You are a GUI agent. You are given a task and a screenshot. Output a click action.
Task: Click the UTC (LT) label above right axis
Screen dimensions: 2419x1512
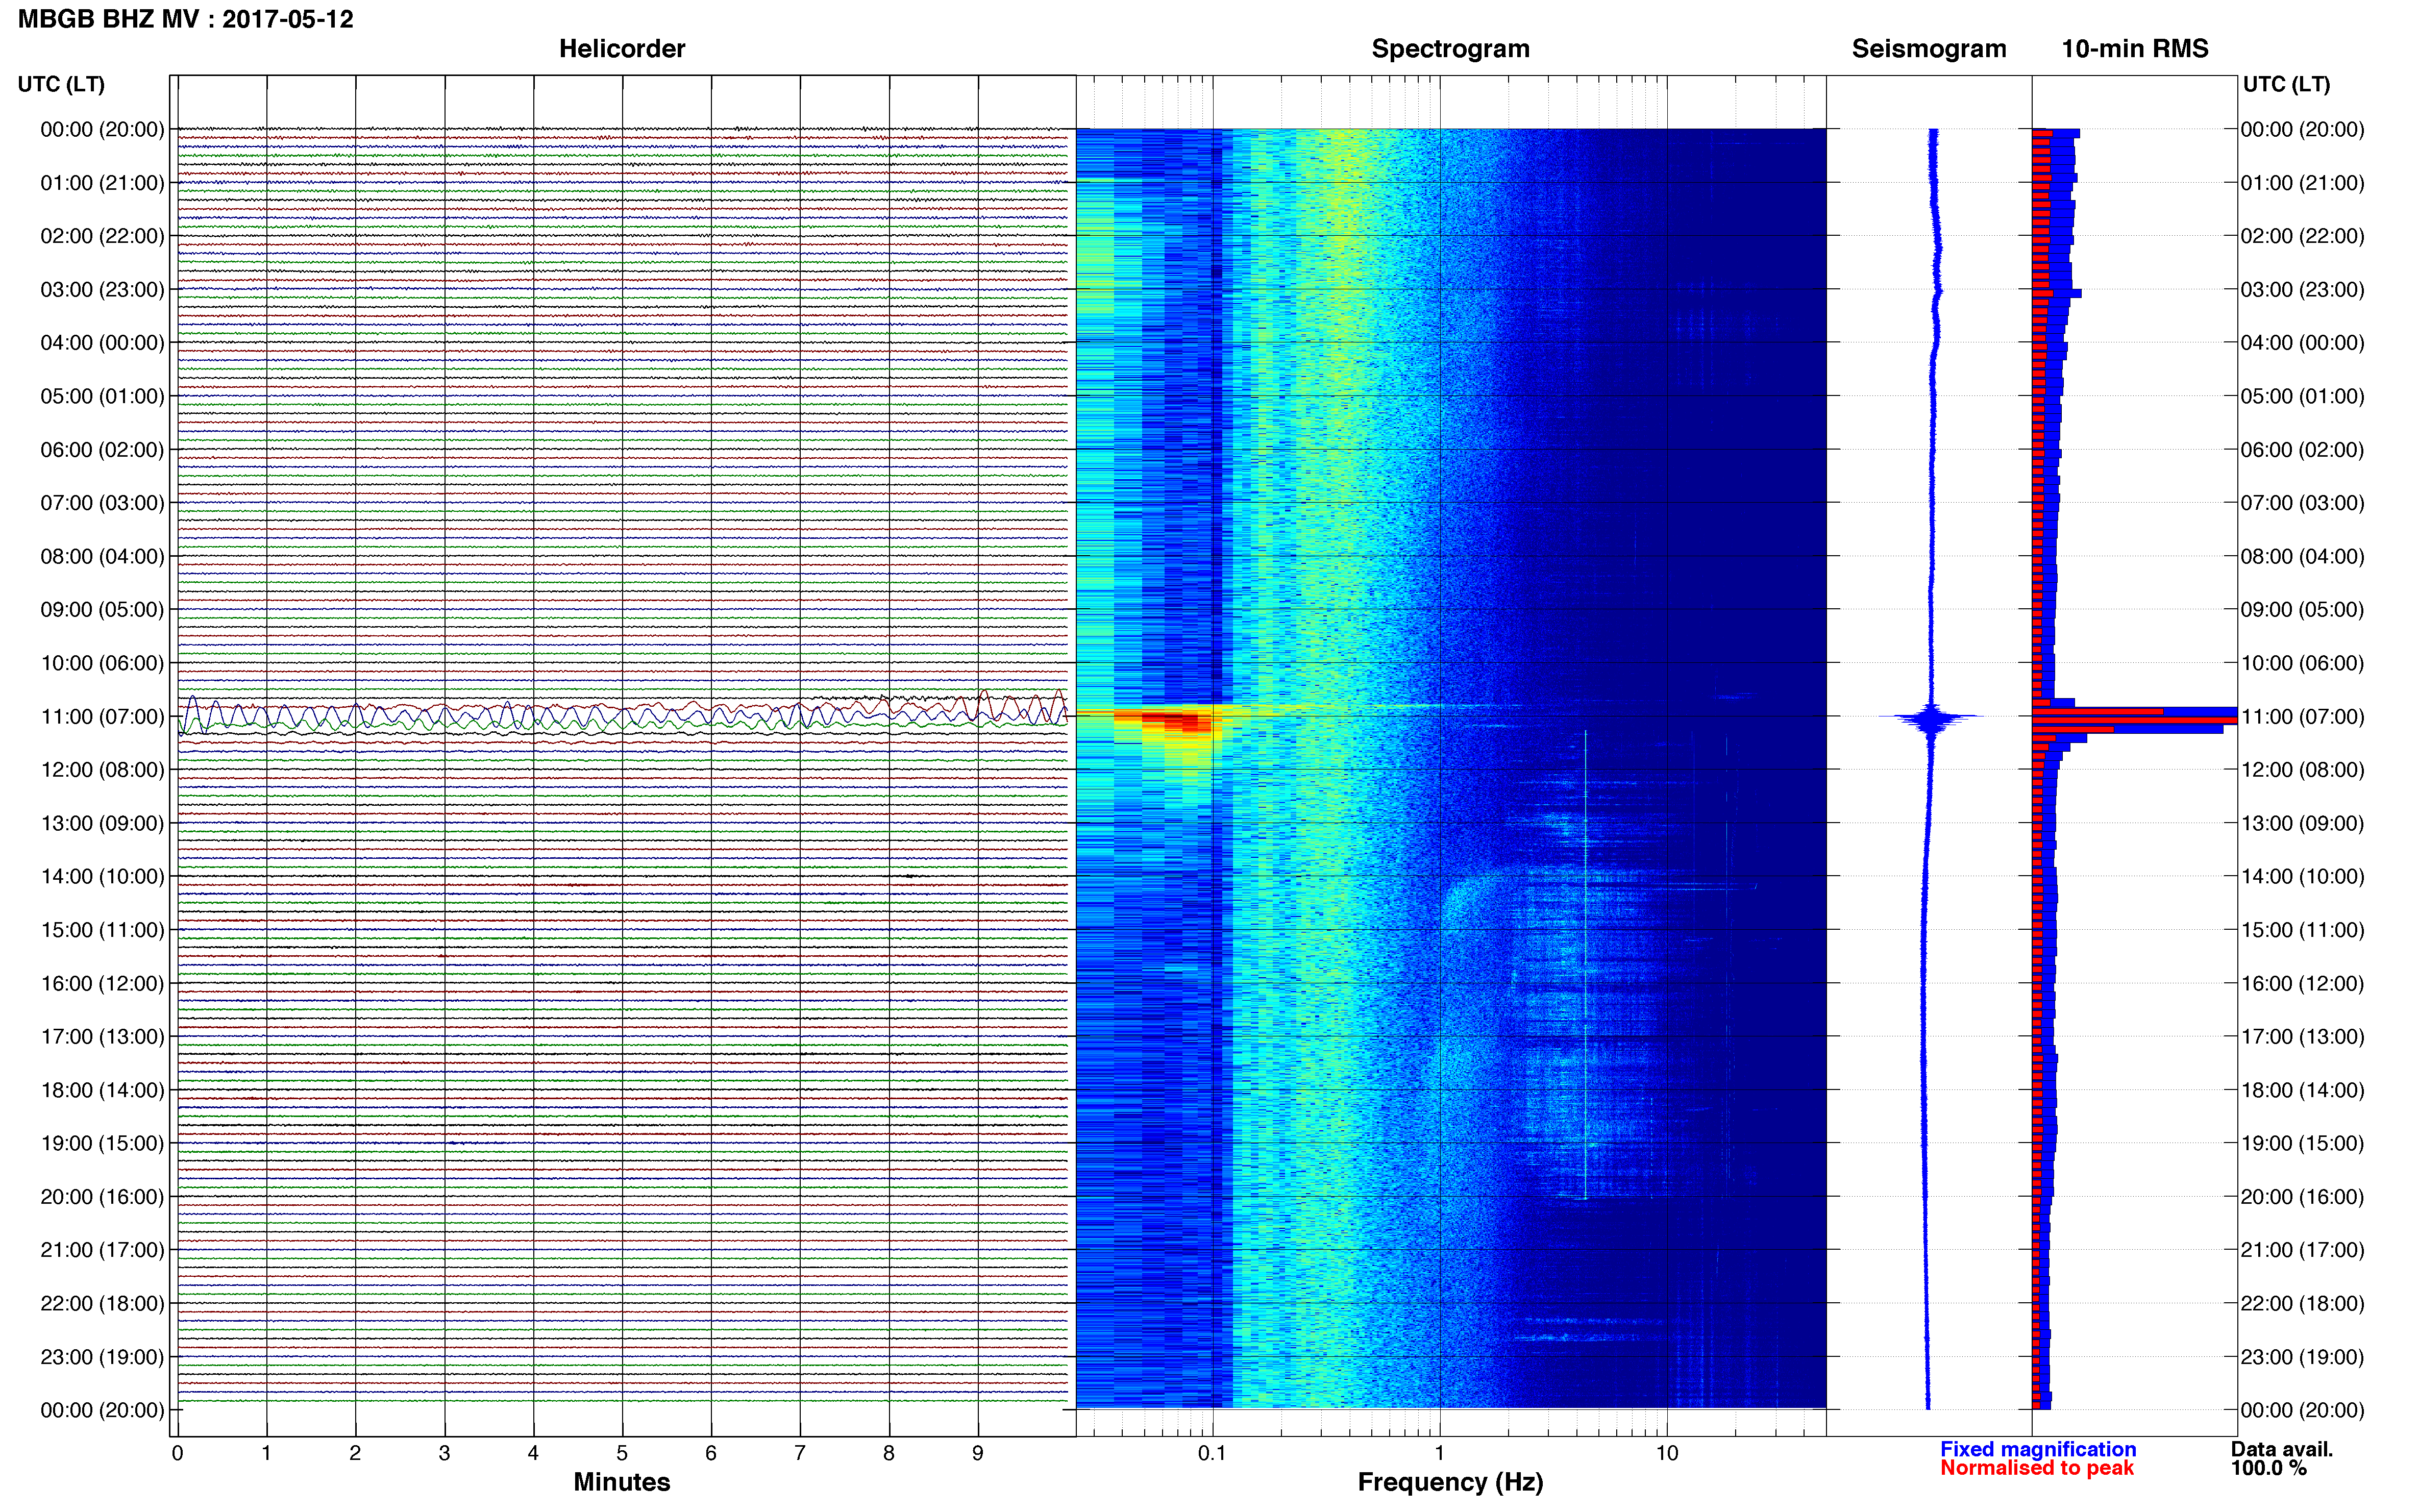click(x=2286, y=84)
